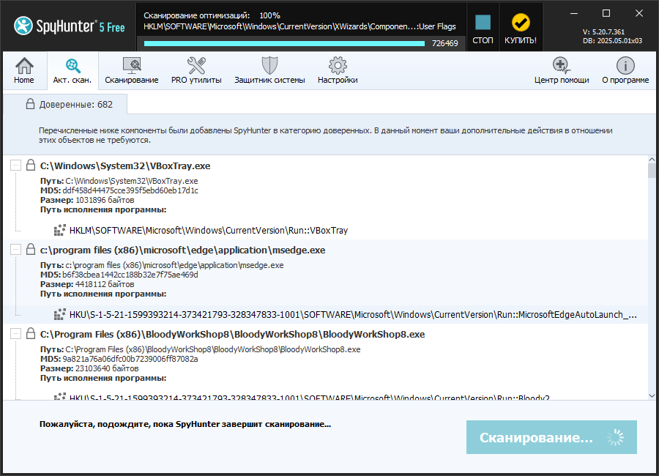Click the size 1031896 байтов text
Image resolution: width=659 pixels, height=476 pixels.
(105, 200)
